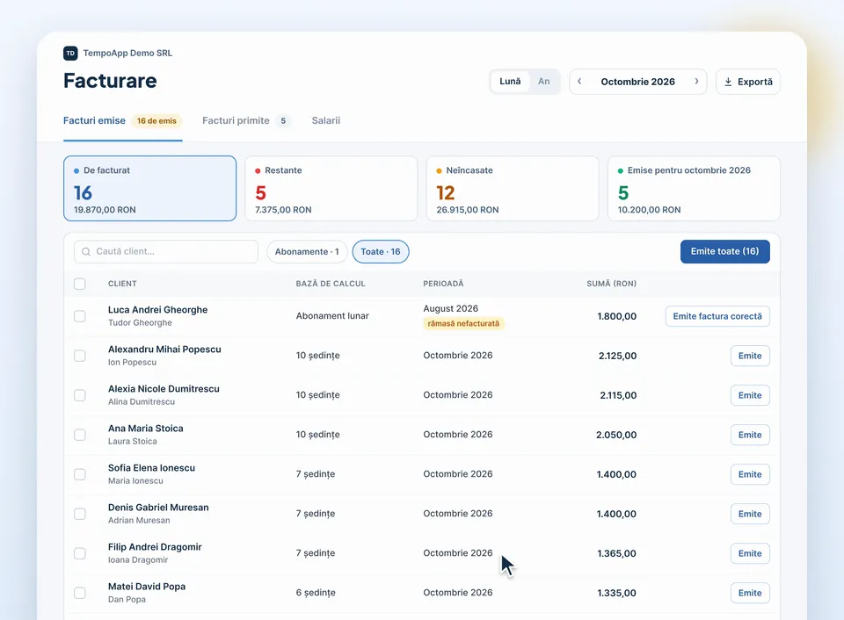The image size is (844, 620).
Task: Click Emite for Filip Andrei Dragomir
Action: tap(750, 553)
